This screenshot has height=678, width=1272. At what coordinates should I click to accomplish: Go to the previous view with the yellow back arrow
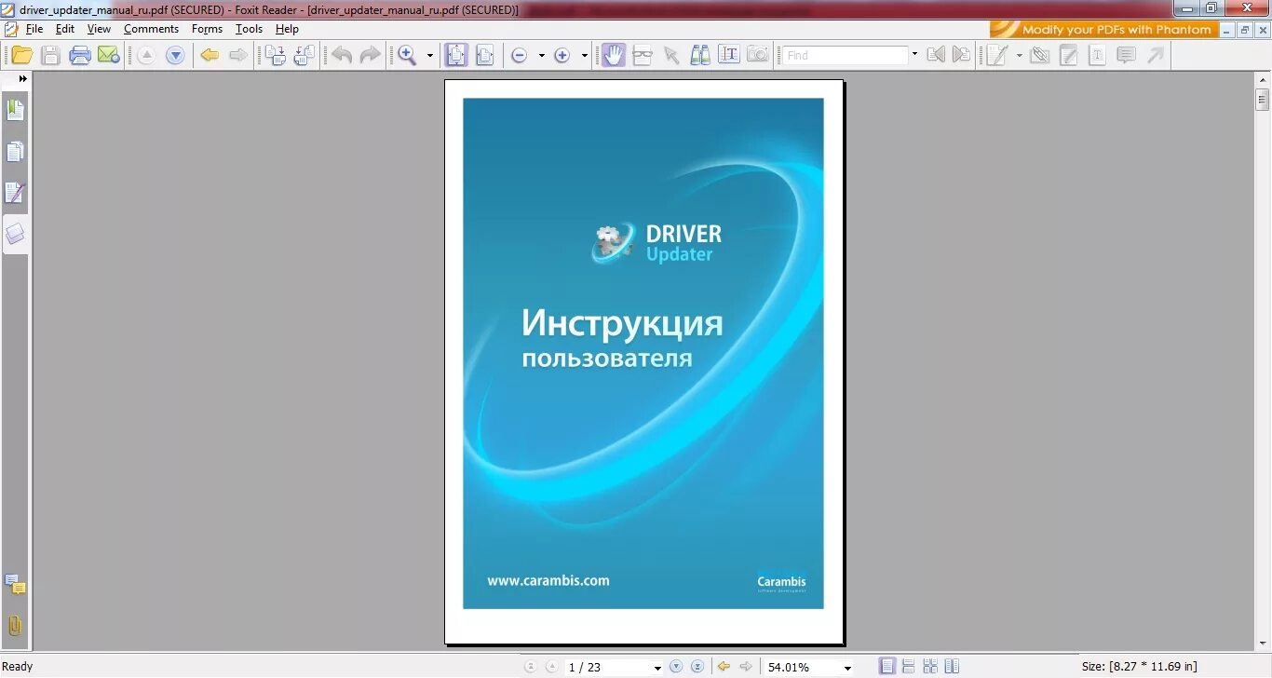point(210,55)
